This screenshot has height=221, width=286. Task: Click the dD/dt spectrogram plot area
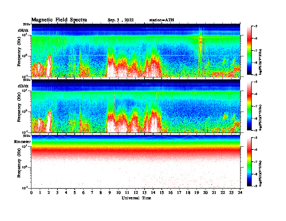136,106
